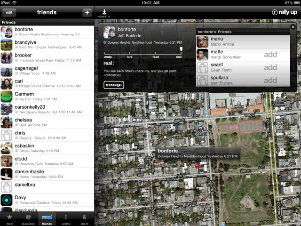
Task: Open the feed tab
Action: pos(9,218)
